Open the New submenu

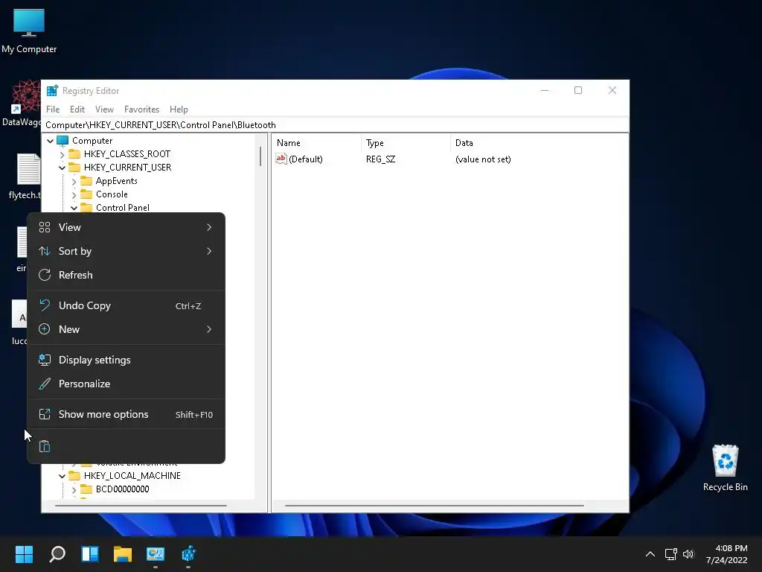127,329
